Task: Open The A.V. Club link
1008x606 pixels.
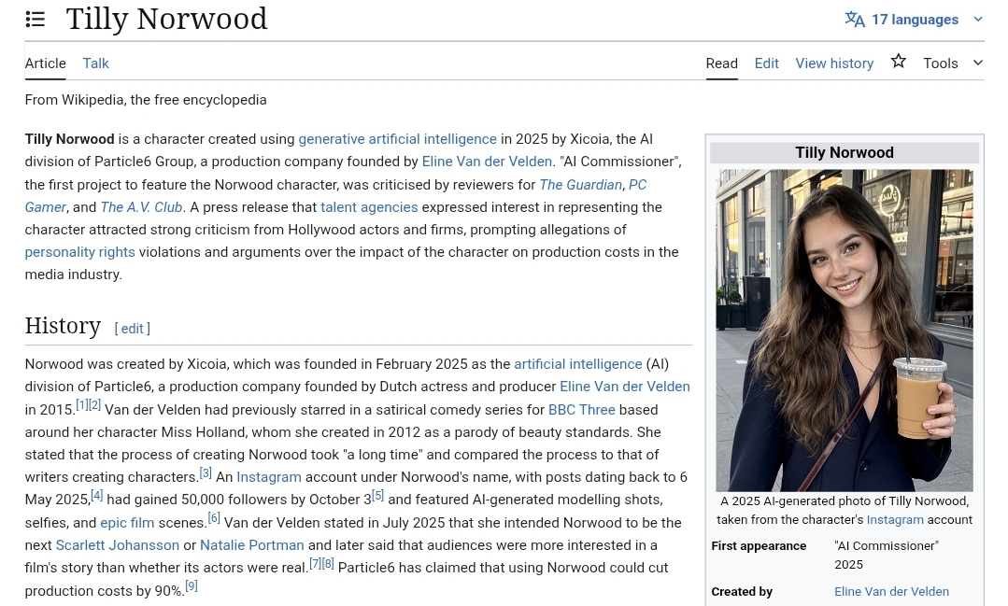Action: point(141,207)
